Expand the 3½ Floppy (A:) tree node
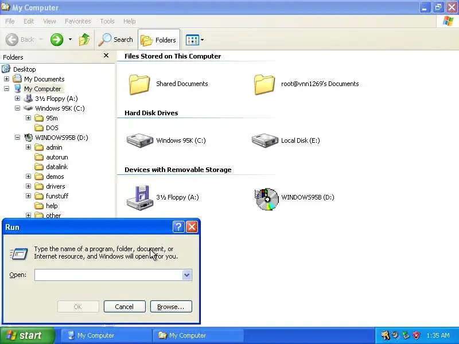The width and height of the screenshot is (459, 344). point(18,99)
